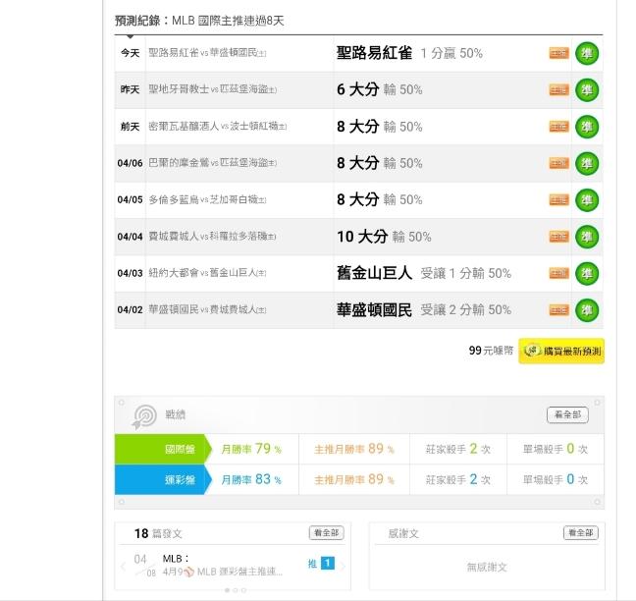This screenshot has height=601, width=636.
Task: Click green 準 badge in 04/02 row
Action: 587,310
